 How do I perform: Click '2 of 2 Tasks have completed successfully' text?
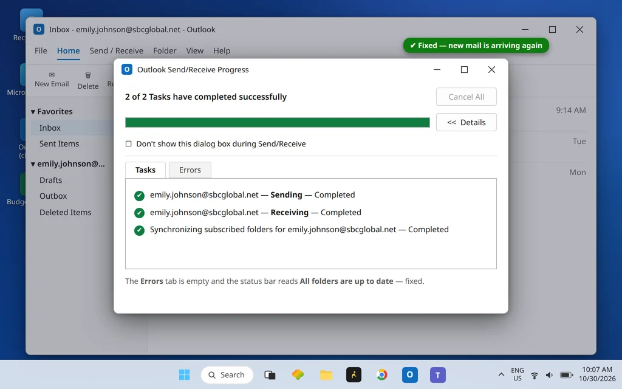[x=206, y=97]
